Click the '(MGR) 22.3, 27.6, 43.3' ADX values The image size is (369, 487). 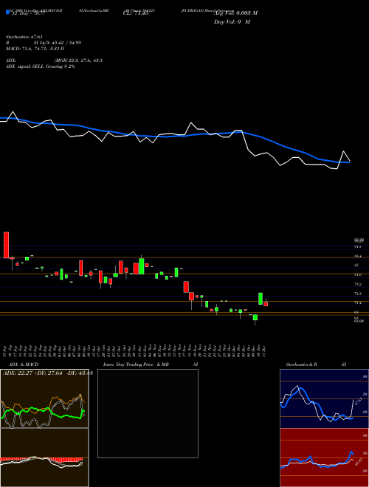coord(78,61)
